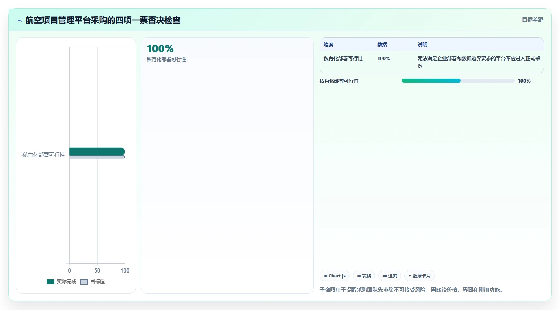This screenshot has width=560, height=310.
Task: Toggle the 目标值 legend swatch
Action: (84, 282)
